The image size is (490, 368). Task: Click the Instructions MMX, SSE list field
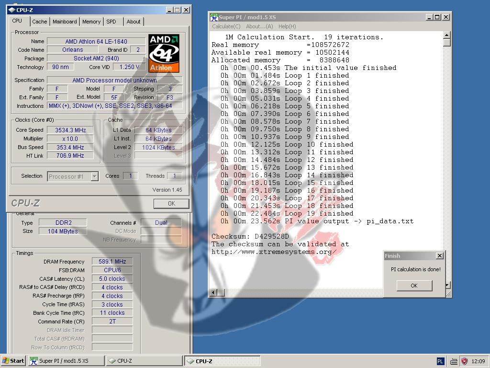[115, 106]
